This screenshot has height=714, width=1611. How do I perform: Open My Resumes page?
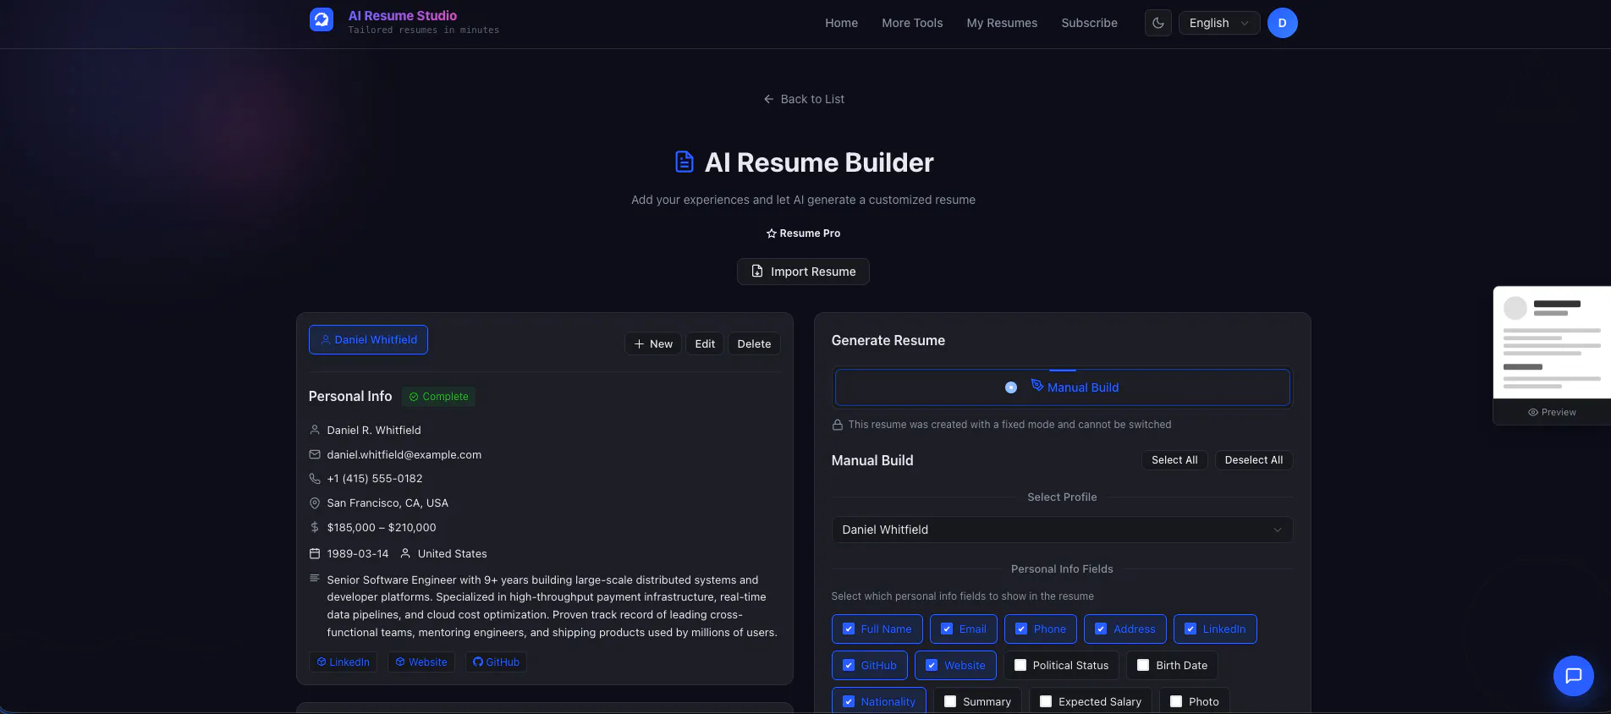tap(1002, 23)
